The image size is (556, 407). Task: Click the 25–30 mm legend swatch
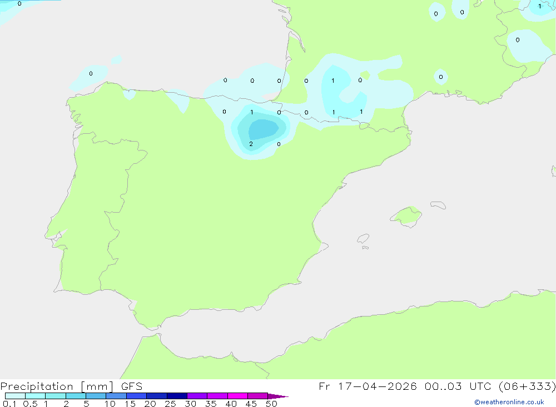click(177, 396)
